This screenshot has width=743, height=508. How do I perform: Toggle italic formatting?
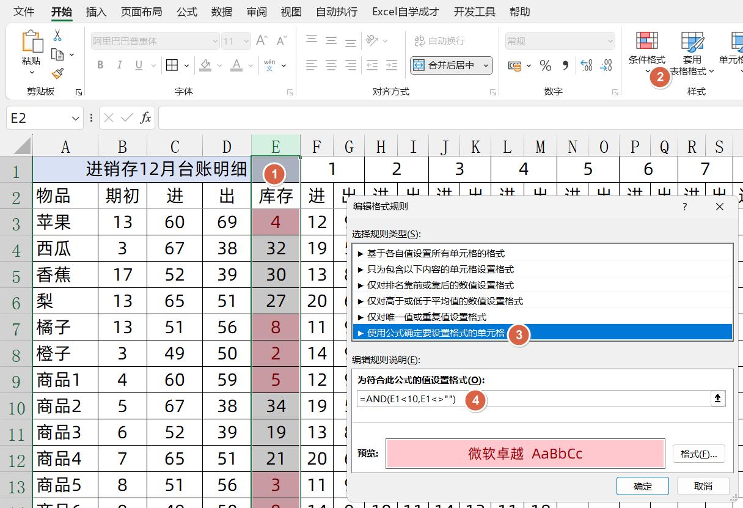tap(120, 65)
